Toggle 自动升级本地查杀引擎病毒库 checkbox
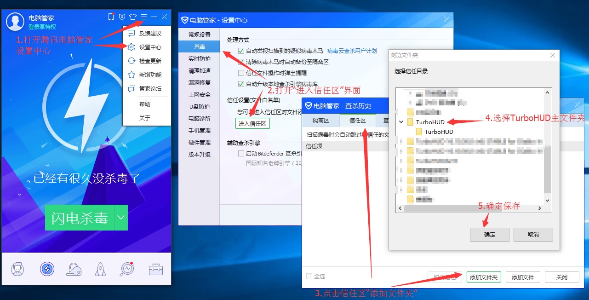This screenshot has height=300, width=589. click(241, 84)
